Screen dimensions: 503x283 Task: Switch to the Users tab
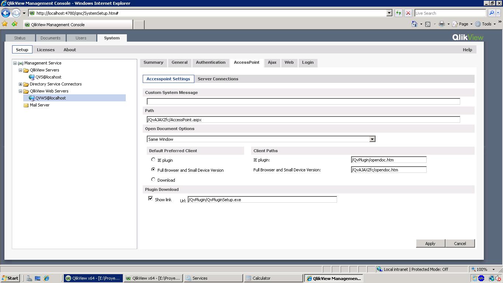(x=81, y=38)
